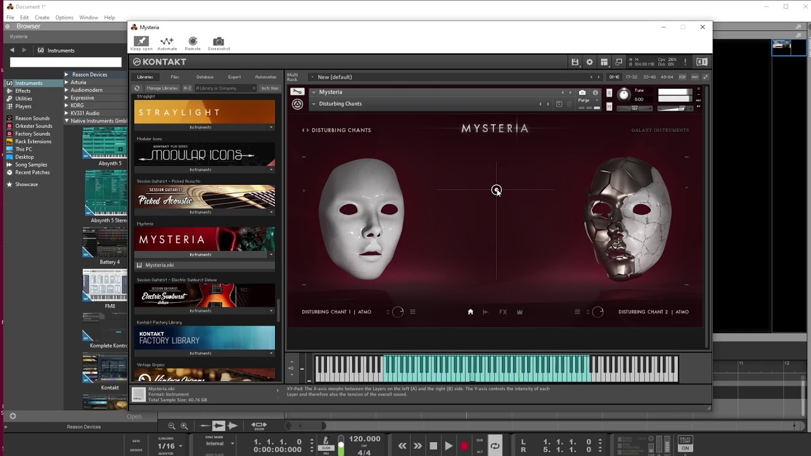The width and height of the screenshot is (811, 456).
Task: Open Kontakt workspace layout icon
Action: pos(604,62)
